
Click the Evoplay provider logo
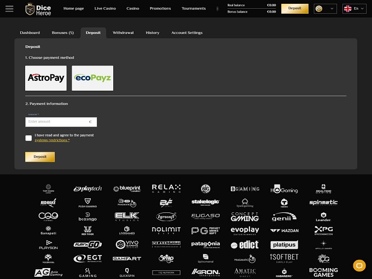[x=245, y=230]
